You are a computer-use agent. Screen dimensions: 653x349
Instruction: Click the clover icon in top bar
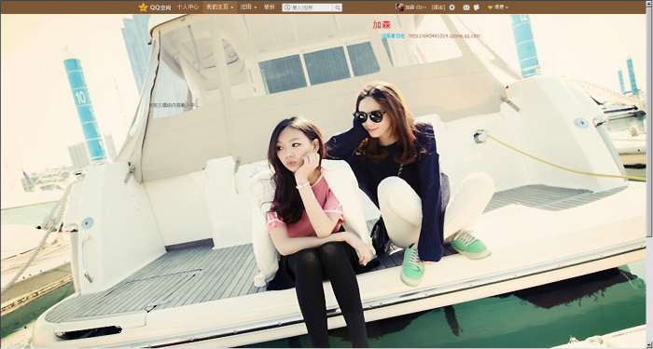click(x=476, y=7)
